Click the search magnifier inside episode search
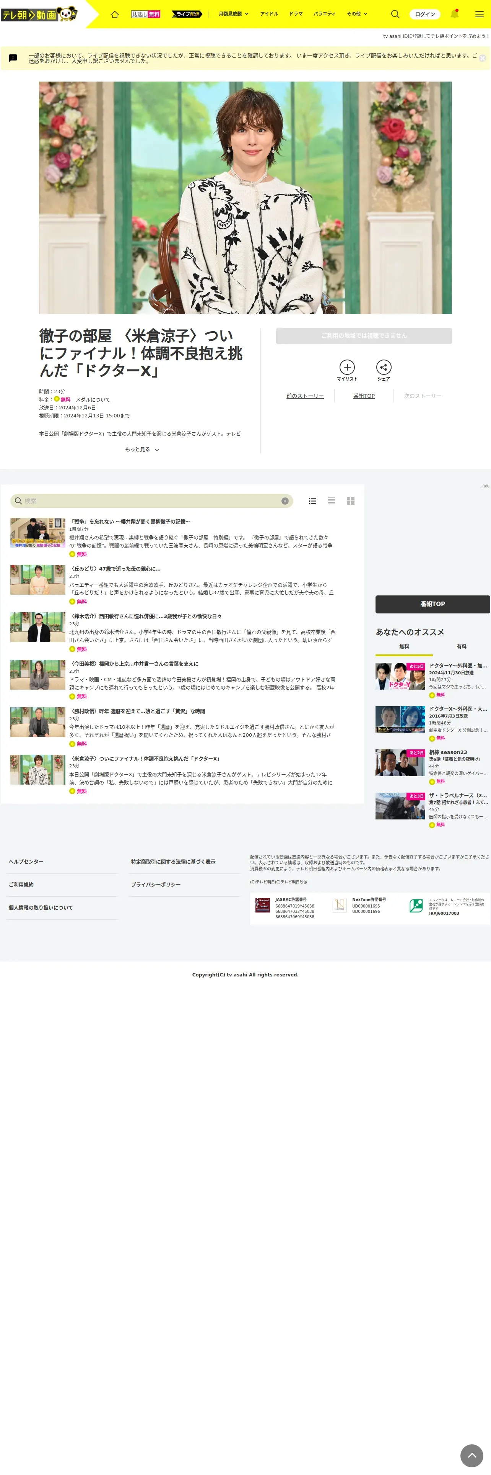 tap(18, 501)
